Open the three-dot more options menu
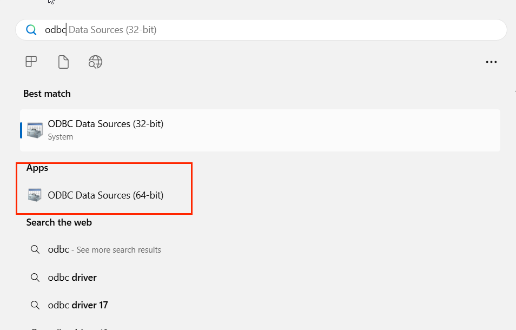The image size is (516, 330). pyautogui.click(x=491, y=62)
